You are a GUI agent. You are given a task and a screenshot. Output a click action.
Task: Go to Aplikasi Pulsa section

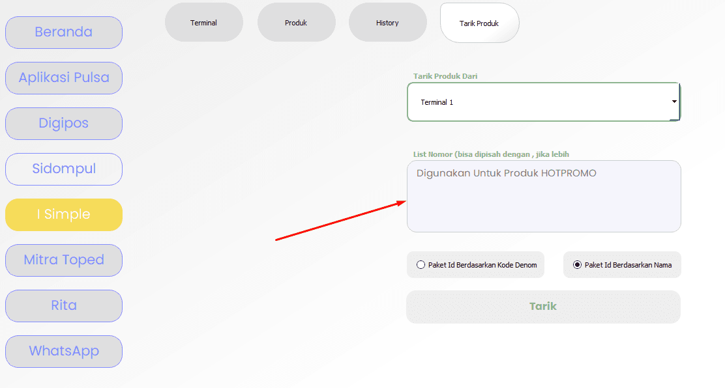pos(64,78)
